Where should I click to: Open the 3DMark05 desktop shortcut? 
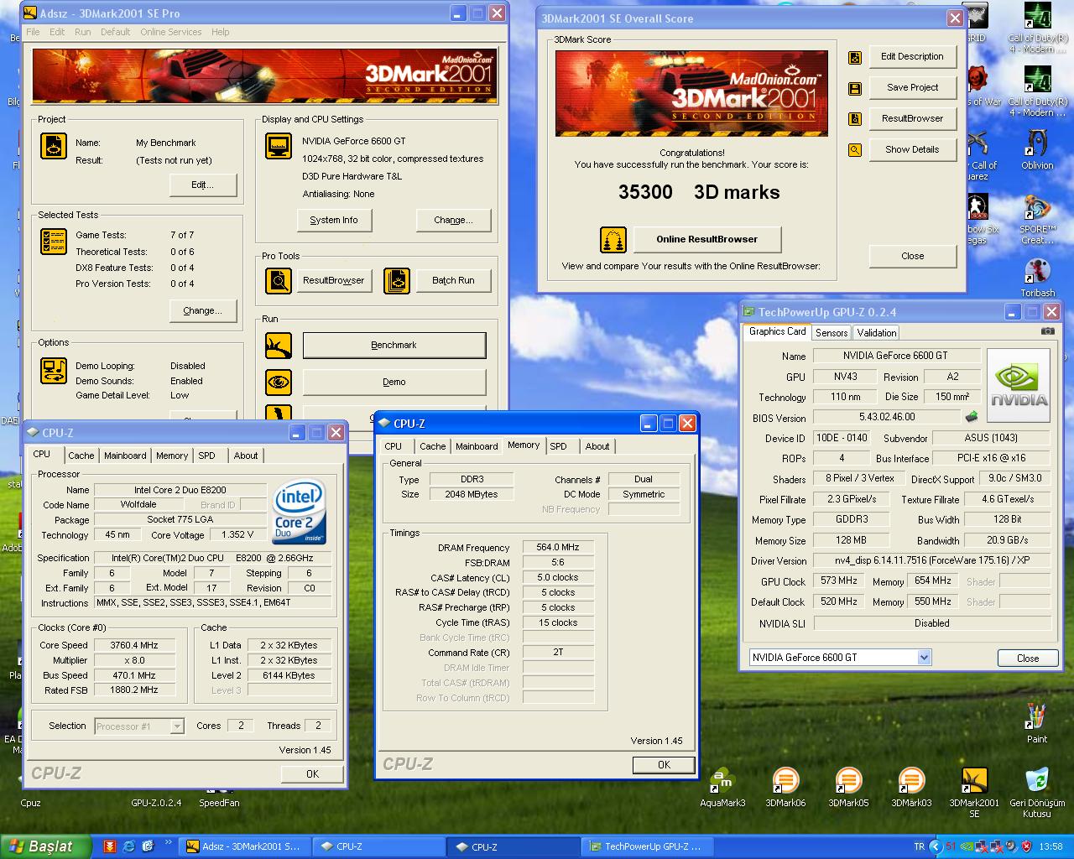pyautogui.click(x=848, y=787)
